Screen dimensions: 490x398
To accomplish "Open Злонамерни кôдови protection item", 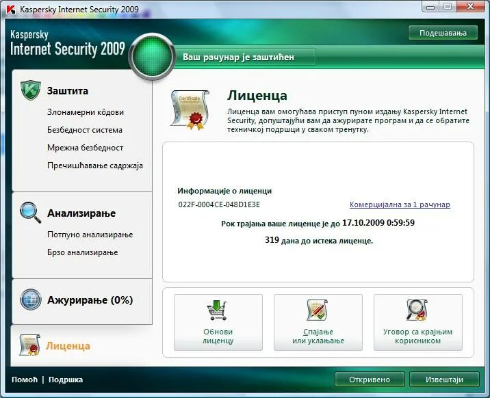I will [x=86, y=112].
